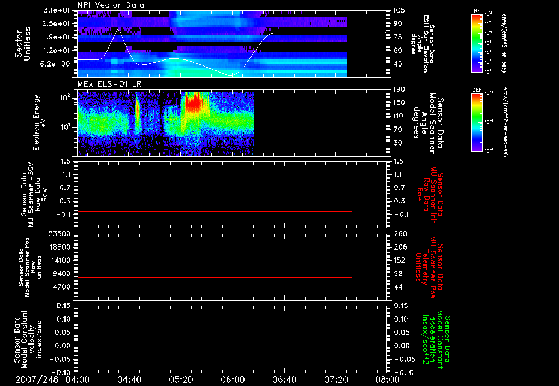The image size is (559, 386).
Task: Click the red line in MU Scanner +30V panel
Action: [214, 211]
